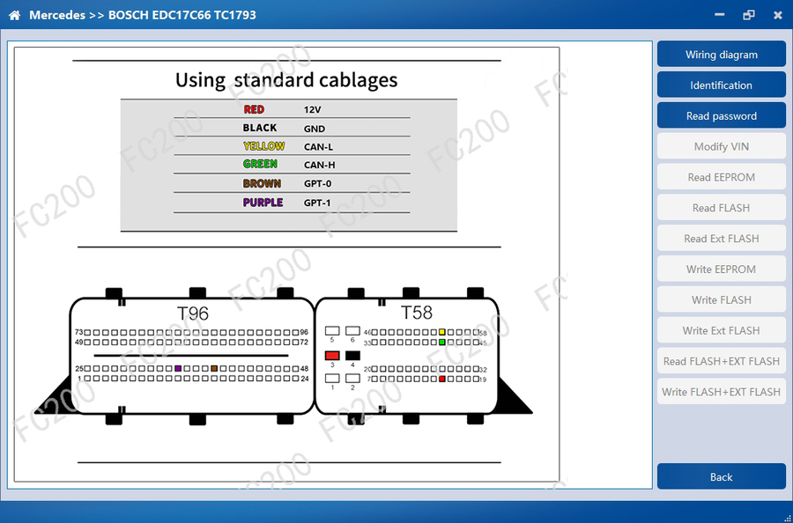This screenshot has height=523, width=793.
Task: Select Read password
Action: (x=721, y=116)
